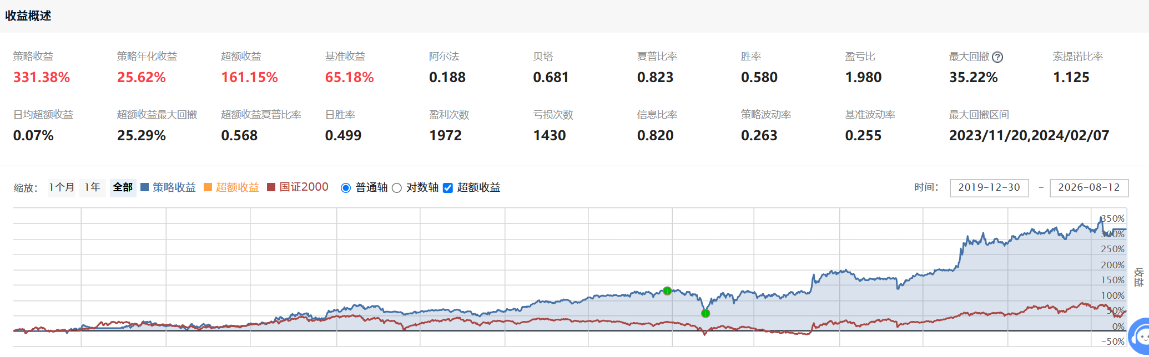1149x357 pixels.
Task: Select the 161.15% 超额收益 value
Action: (x=249, y=78)
